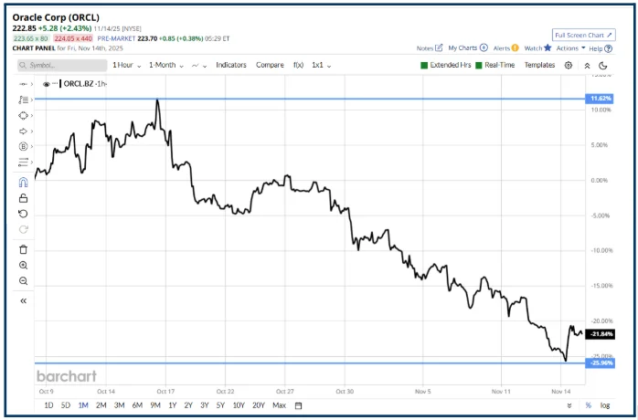Open 1x1 grid layout dropdown
The image size is (638, 420).
point(322,65)
